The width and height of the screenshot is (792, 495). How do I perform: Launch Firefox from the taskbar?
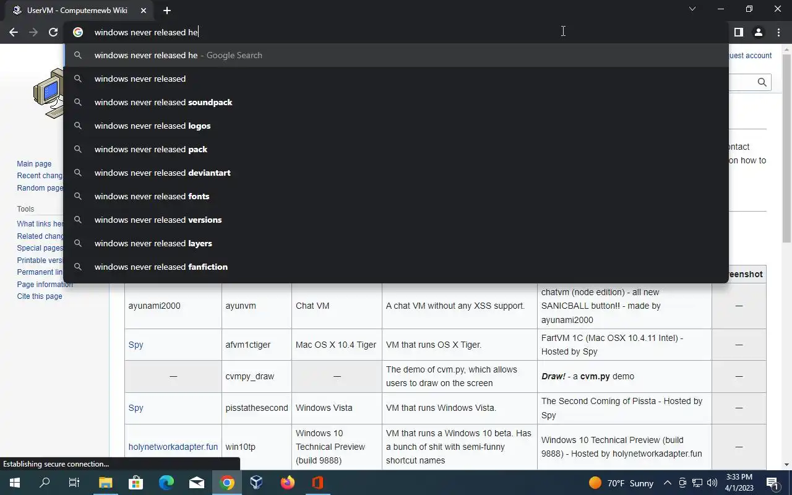(x=288, y=483)
